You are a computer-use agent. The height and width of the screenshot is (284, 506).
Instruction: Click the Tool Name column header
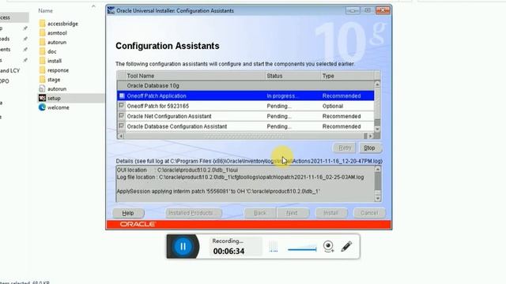[195, 76]
